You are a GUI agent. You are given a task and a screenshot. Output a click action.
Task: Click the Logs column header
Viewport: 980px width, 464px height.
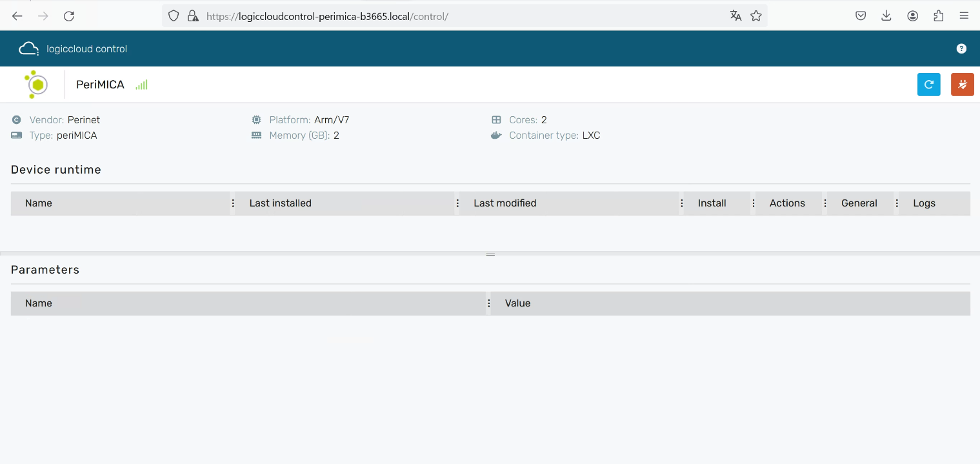point(924,203)
